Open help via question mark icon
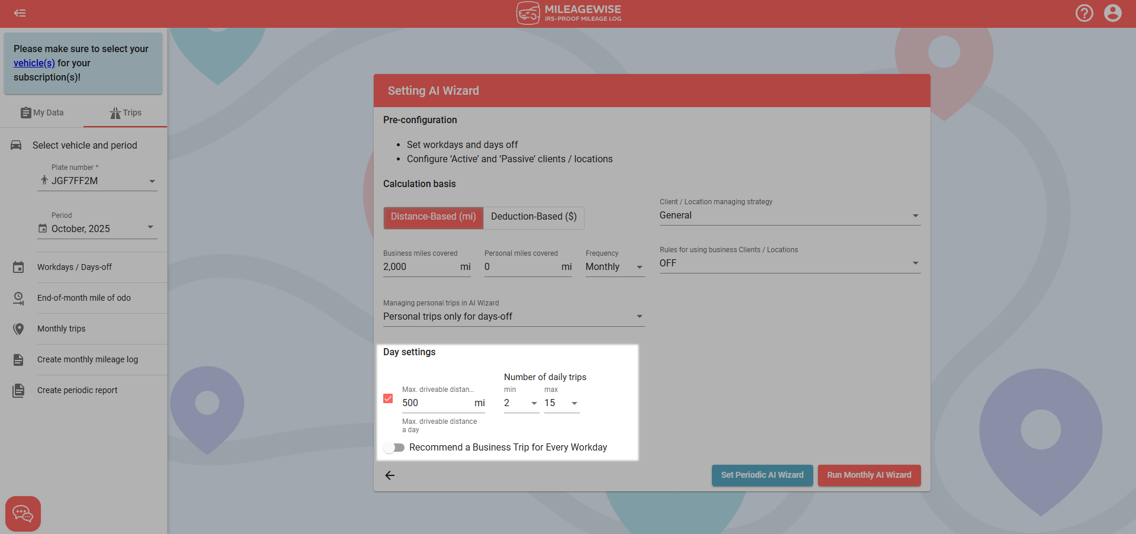The width and height of the screenshot is (1136, 534). pyautogui.click(x=1084, y=13)
